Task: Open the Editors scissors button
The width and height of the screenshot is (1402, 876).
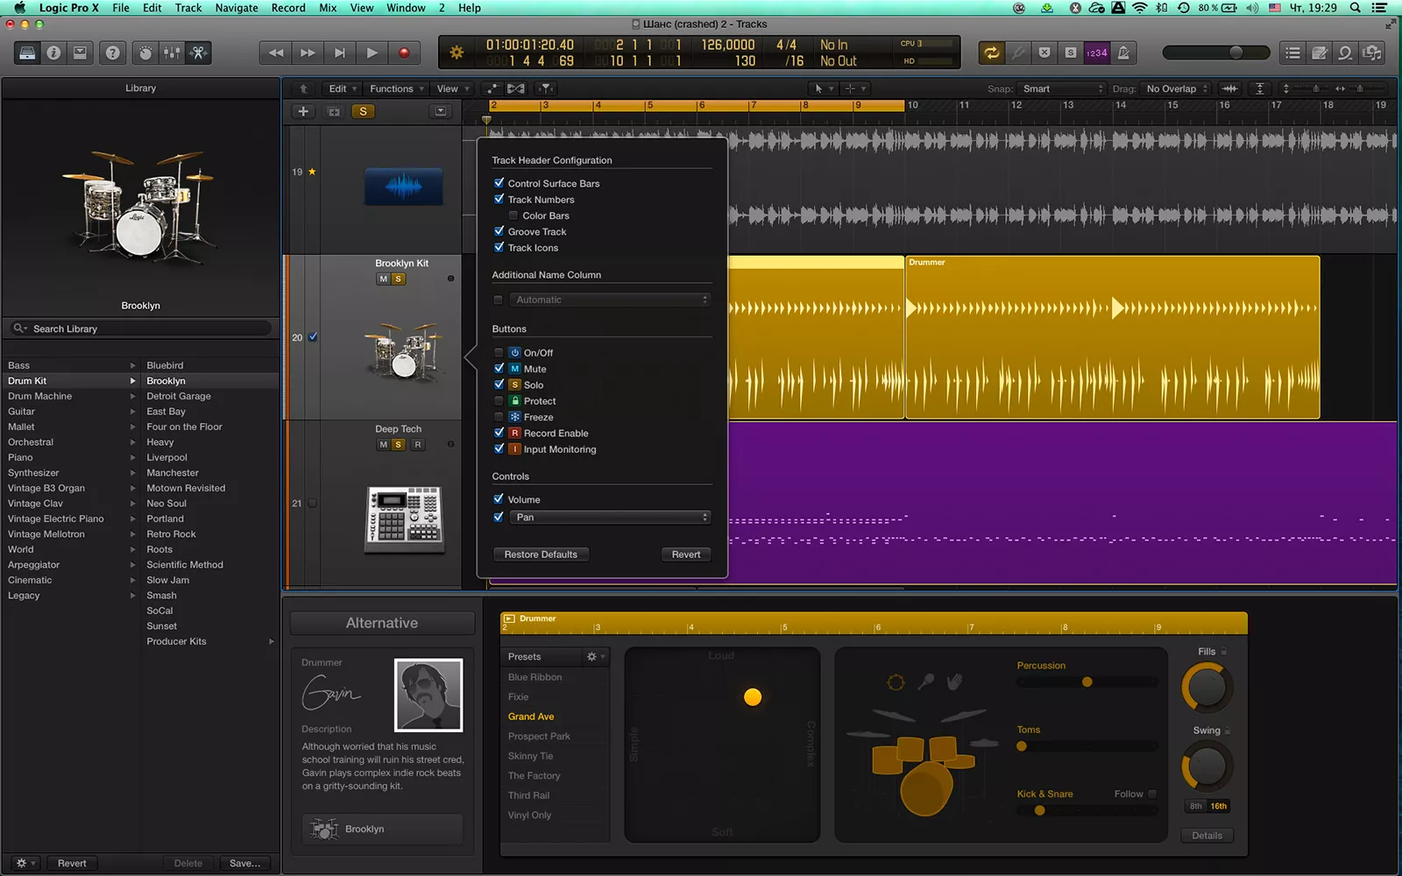Action: (199, 53)
